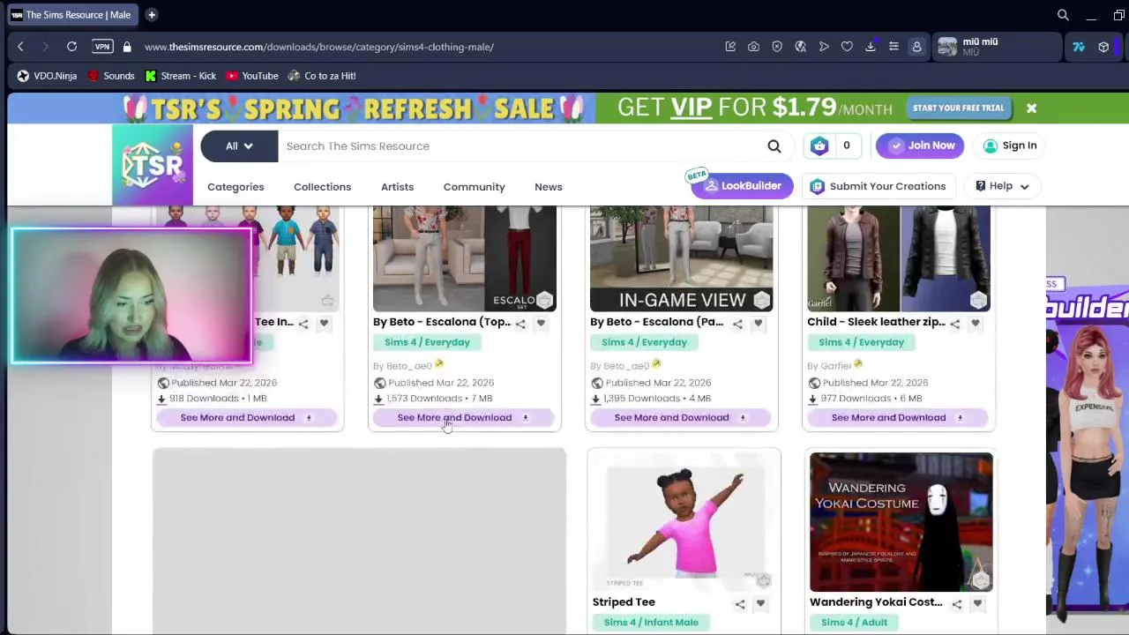Viewport: 1129px width, 635px height.
Task: Click Submit Your Creations button
Action: point(878,186)
